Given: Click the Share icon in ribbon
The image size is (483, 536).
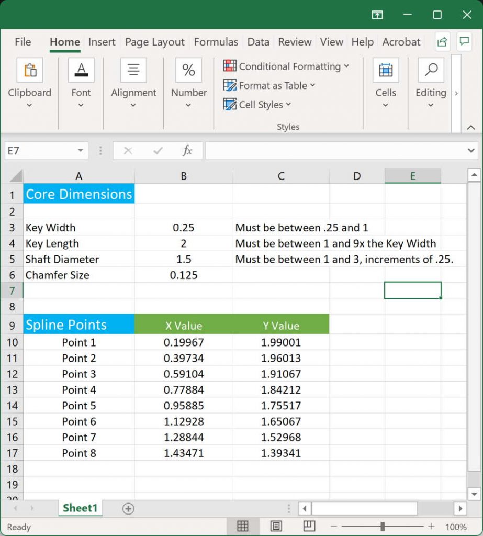Looking at the screenshot, I should coord(442,42).
